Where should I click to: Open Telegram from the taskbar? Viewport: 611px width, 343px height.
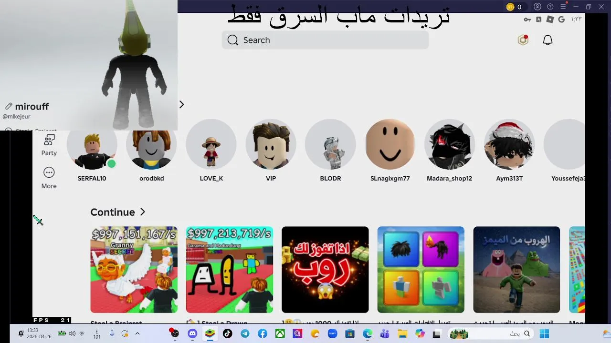coord(245,334)
